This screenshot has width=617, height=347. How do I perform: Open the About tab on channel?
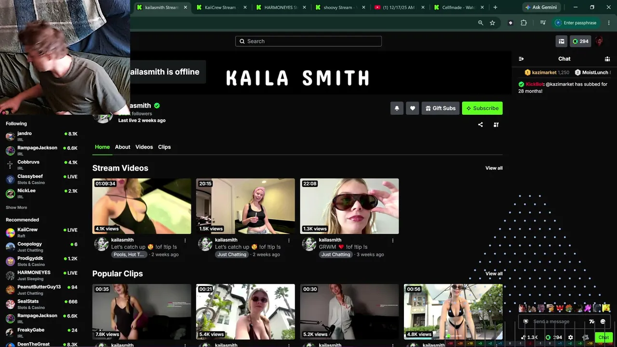pos(122,147)
